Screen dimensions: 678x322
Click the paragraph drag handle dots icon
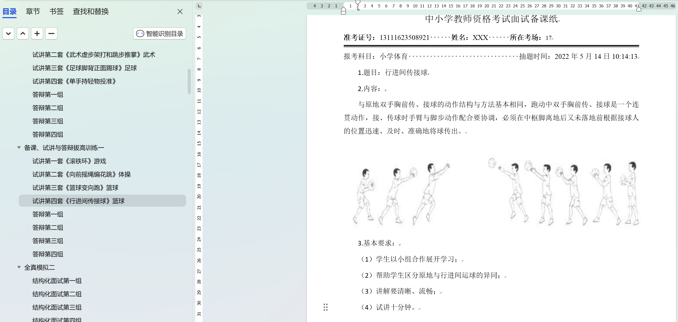pos(325,307)
